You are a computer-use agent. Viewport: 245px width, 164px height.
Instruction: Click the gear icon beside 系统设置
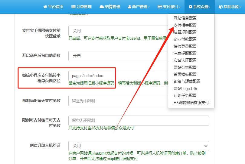pyautogui.click(x=190, y=7)
